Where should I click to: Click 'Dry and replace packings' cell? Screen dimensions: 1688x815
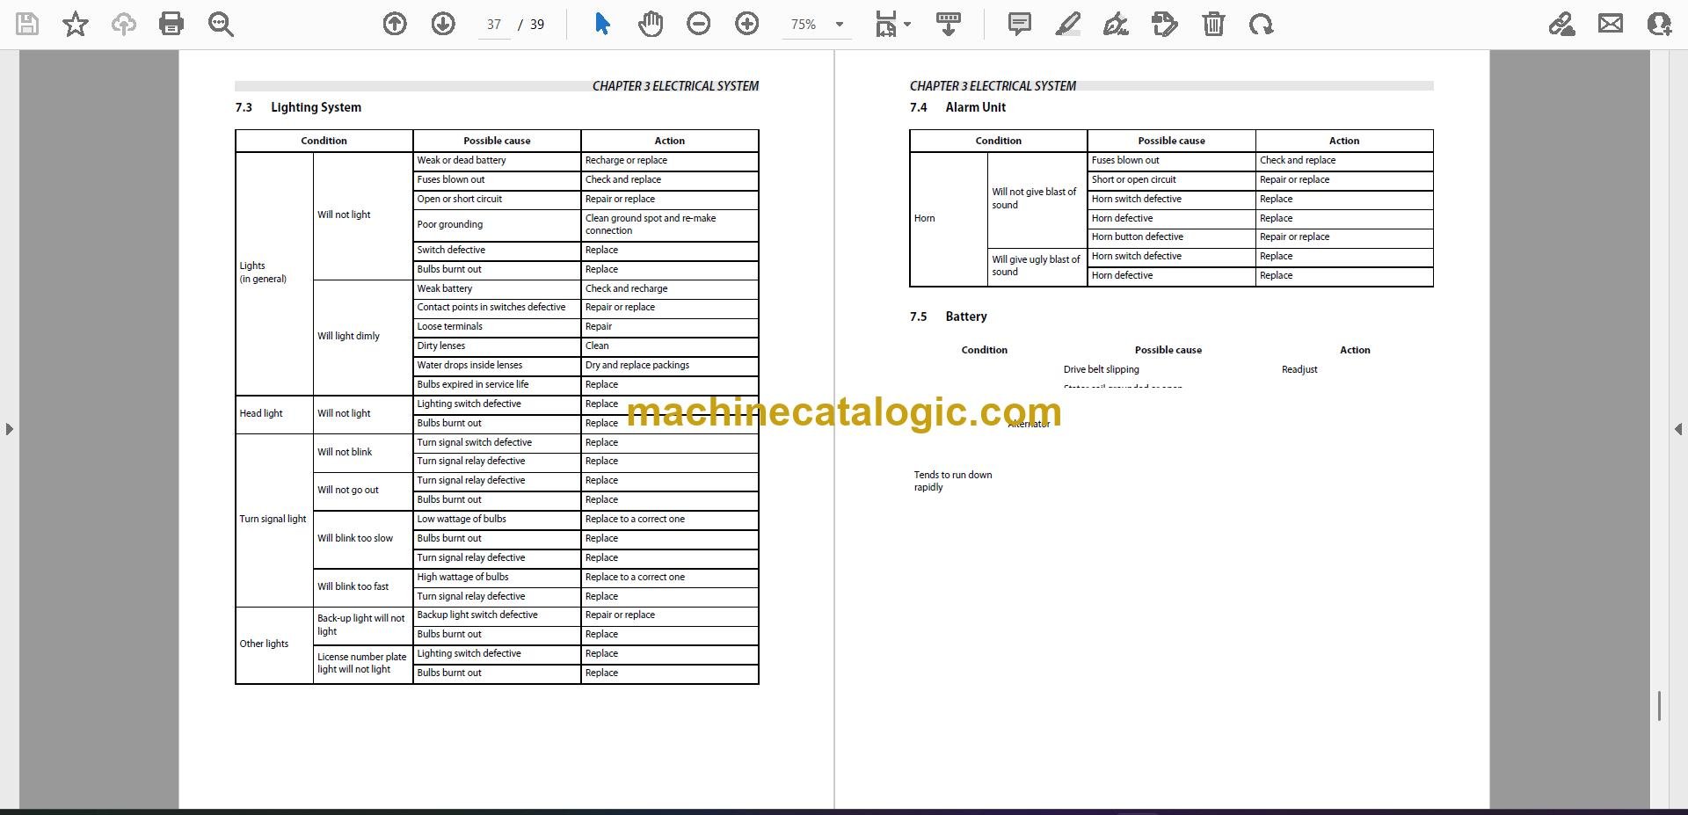click(669, 366)
